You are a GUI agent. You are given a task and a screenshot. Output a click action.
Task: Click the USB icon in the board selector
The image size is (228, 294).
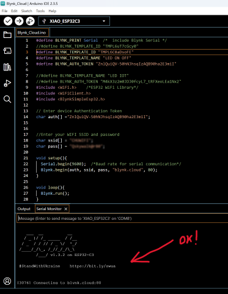click(44, 21)
